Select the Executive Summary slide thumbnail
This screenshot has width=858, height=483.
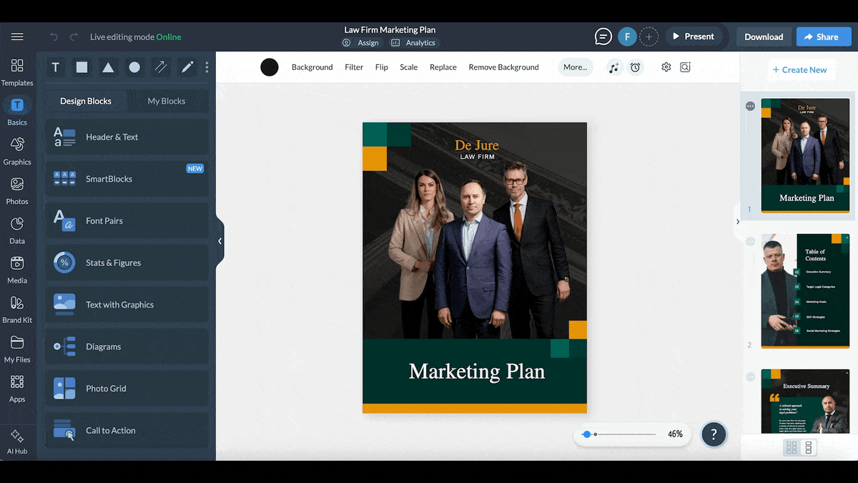tap(805, 401)
